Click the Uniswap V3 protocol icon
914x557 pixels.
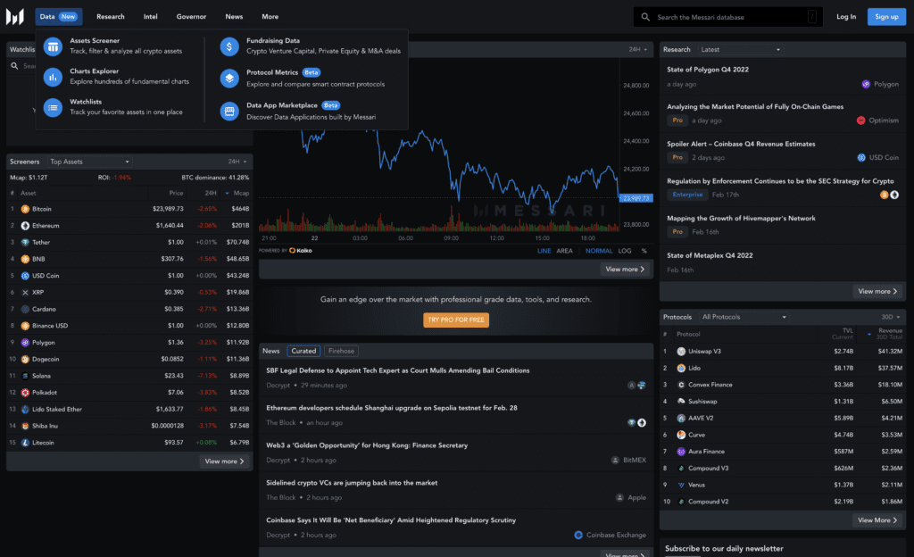681,352
